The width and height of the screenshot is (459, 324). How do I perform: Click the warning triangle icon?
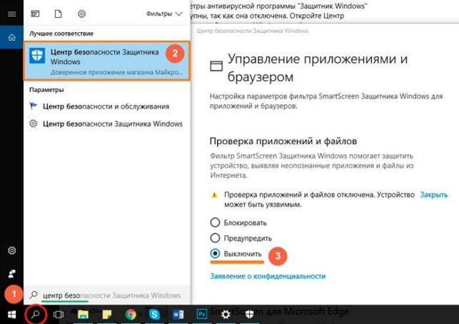(x=215, y=195)
